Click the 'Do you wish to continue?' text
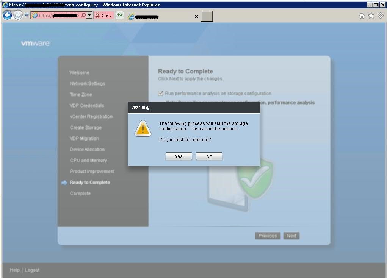The height and width of the screenshot is (278, 387). 185,140
